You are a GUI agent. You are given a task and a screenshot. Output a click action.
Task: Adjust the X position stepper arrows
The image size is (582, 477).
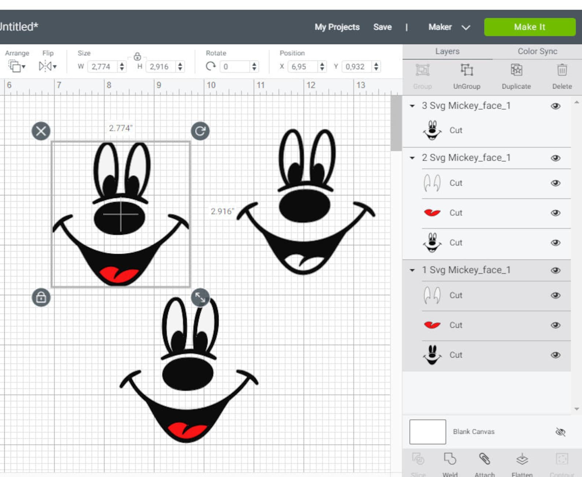322,66
